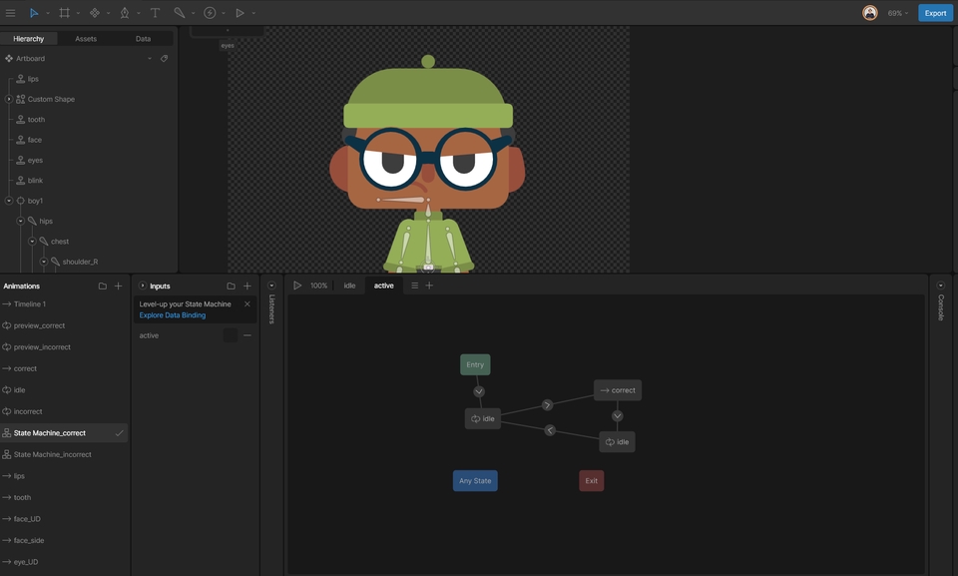Select the Exit state node
958x576 pixels.
(x=592, y=480)
